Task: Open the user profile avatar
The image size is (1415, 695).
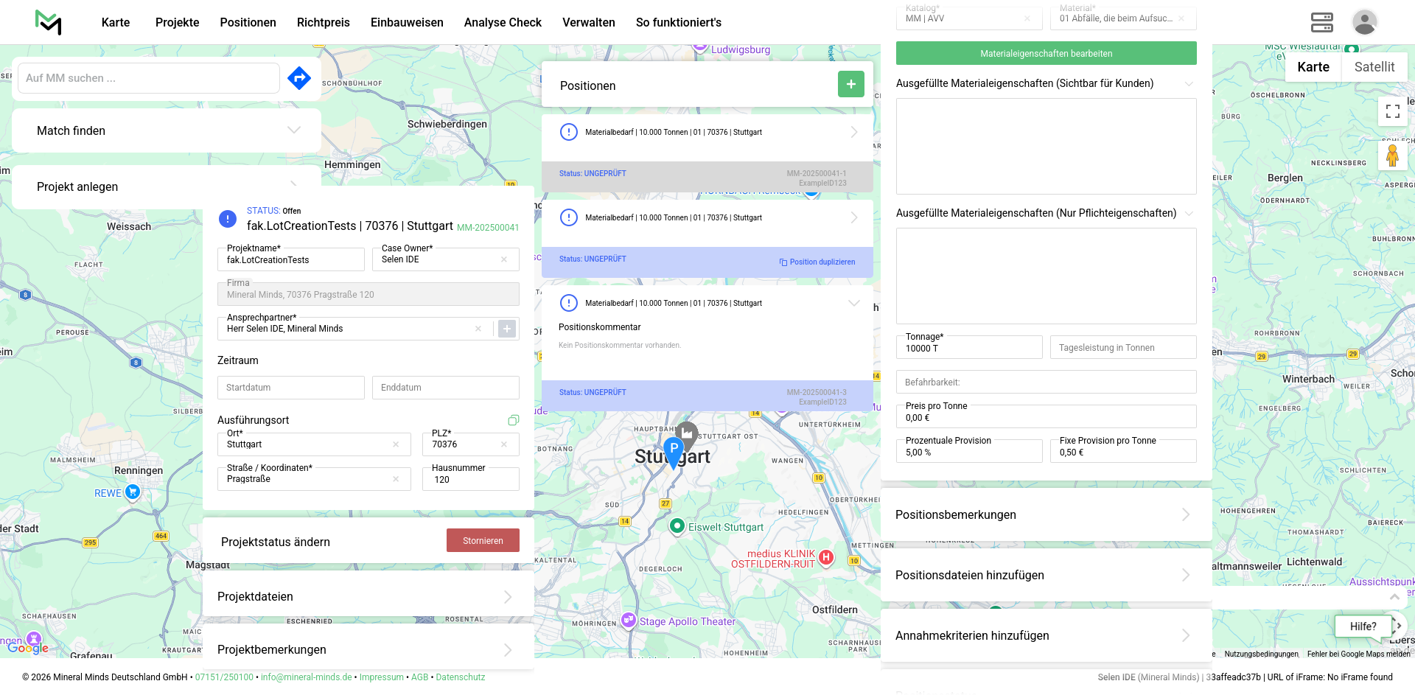Action: click(1364, 22)
